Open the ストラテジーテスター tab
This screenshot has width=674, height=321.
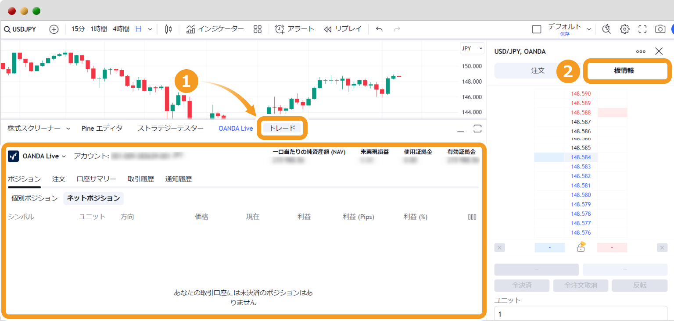[x=171, y=128]
